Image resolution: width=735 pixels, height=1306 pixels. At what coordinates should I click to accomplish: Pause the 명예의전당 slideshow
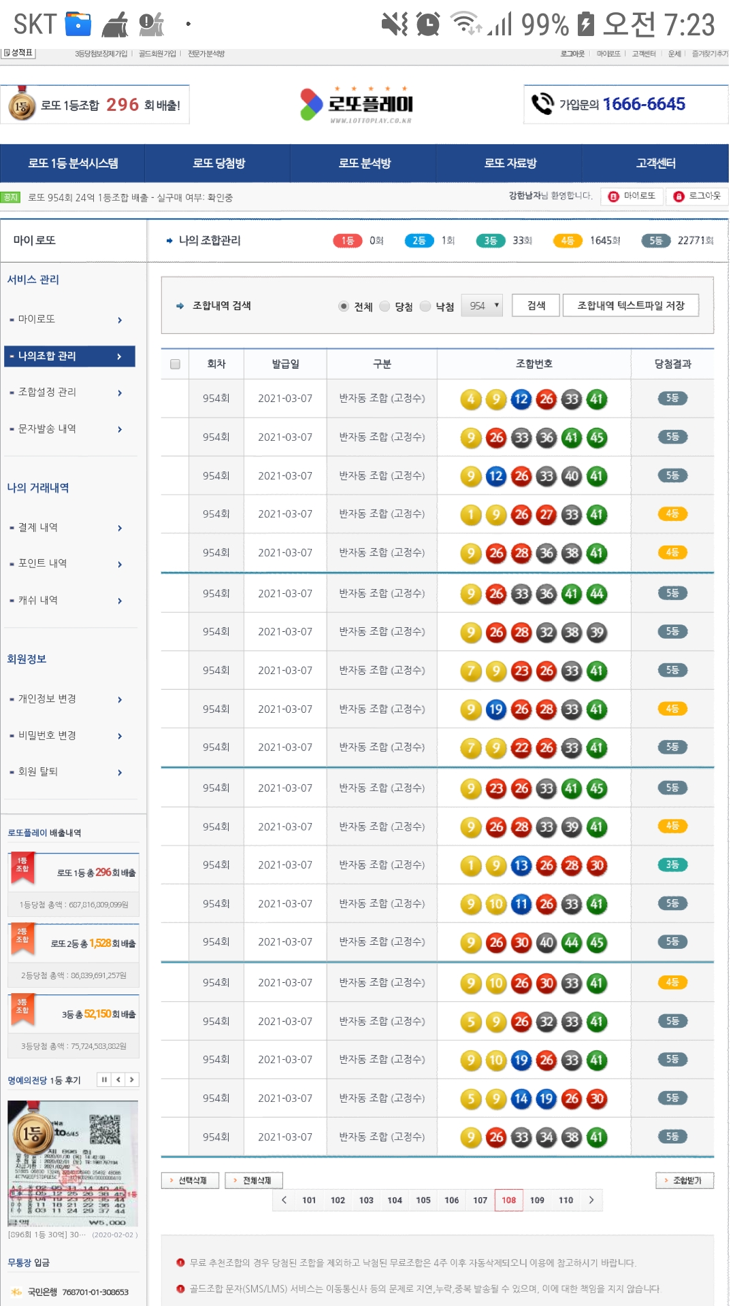(x=104, y=1079)
